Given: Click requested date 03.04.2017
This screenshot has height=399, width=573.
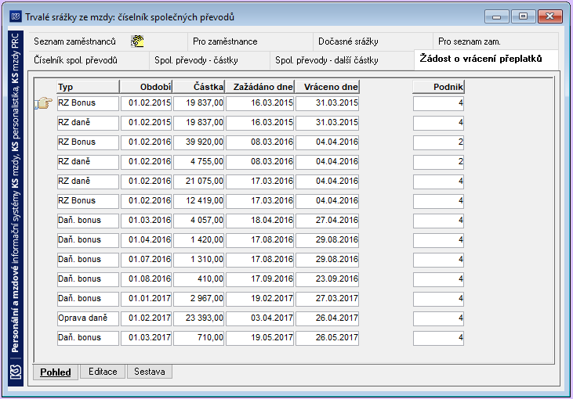Looking at the screenshot, I should point(259,318).
